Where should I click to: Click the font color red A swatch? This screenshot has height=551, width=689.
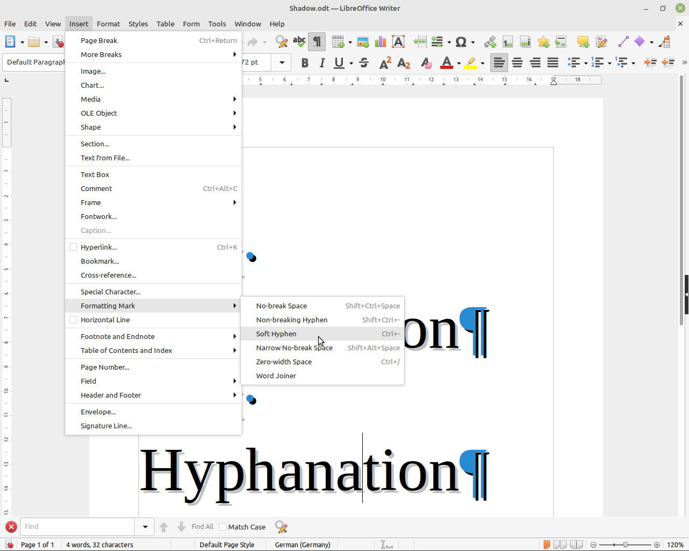[x=447, y=63]
